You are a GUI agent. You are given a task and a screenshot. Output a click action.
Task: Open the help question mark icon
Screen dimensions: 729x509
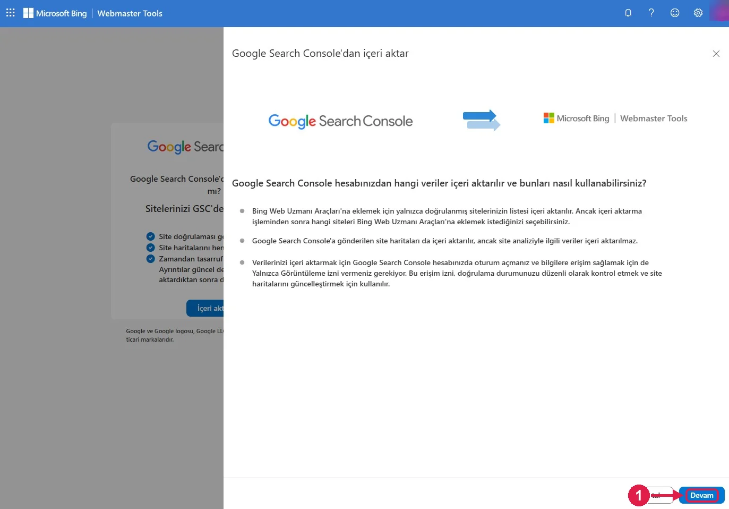click(x=651, y=13)
